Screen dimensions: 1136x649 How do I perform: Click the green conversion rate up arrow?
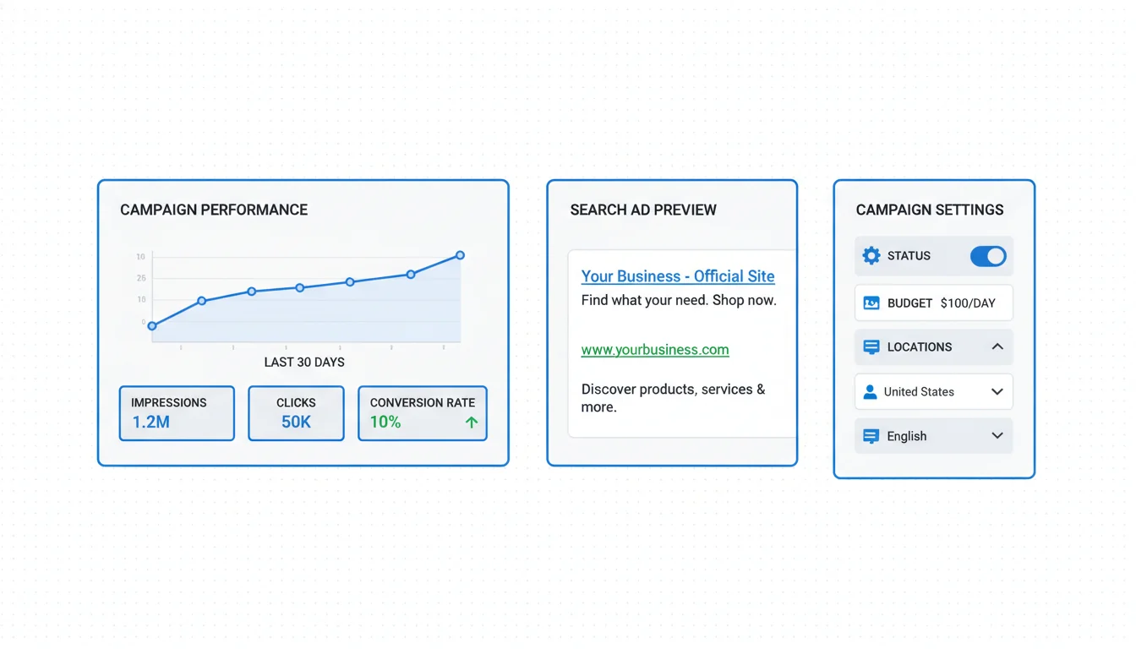click(x=472, y=423)
